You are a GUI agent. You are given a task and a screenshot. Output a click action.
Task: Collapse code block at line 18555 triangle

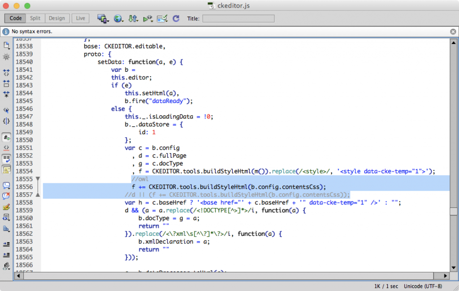pos(38,178)
